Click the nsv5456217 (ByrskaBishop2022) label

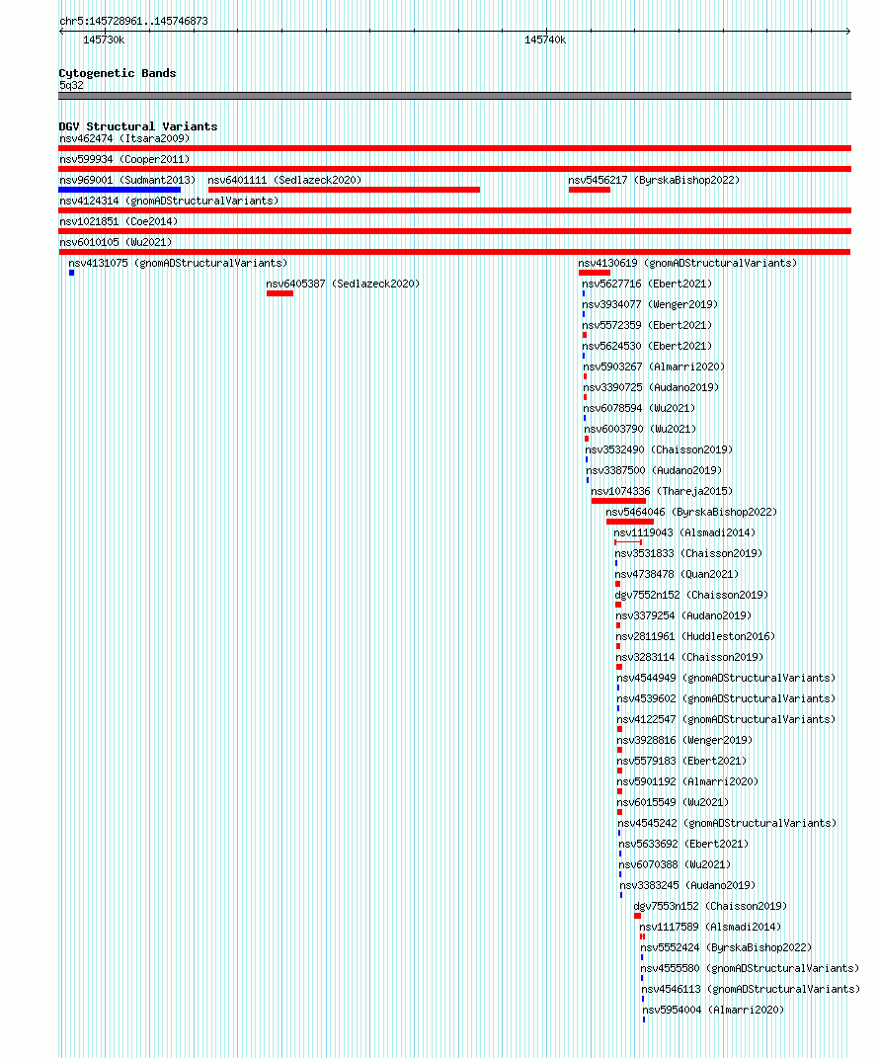pos(654,180)
